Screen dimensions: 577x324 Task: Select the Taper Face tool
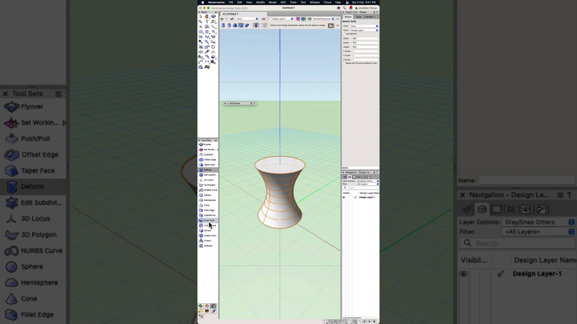pos(208,165)
